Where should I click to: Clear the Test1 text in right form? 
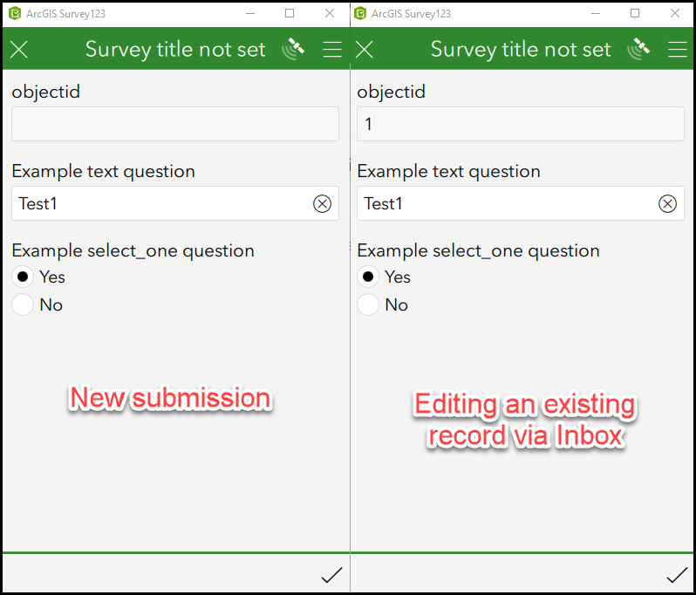[x=667, y=204]
